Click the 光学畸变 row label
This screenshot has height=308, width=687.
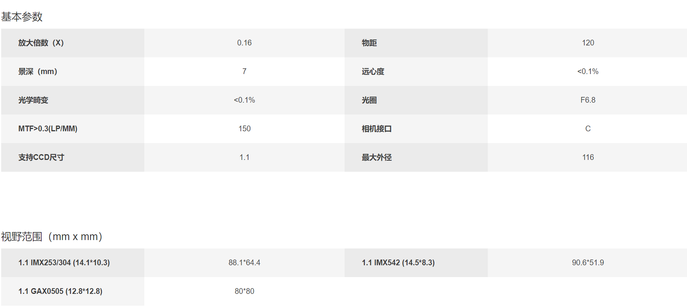pos(33,100)
